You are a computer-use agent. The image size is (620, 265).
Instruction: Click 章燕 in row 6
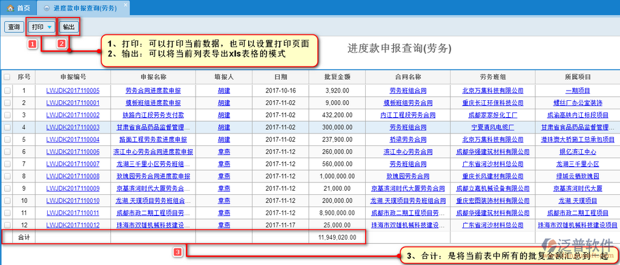tap(223, 152)
